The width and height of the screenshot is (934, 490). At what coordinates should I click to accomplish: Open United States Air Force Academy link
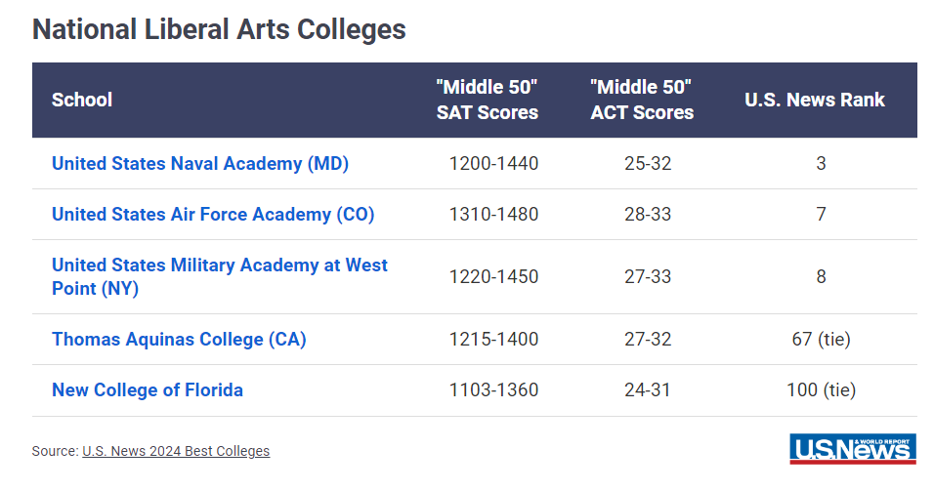click(x=213, y=215)
